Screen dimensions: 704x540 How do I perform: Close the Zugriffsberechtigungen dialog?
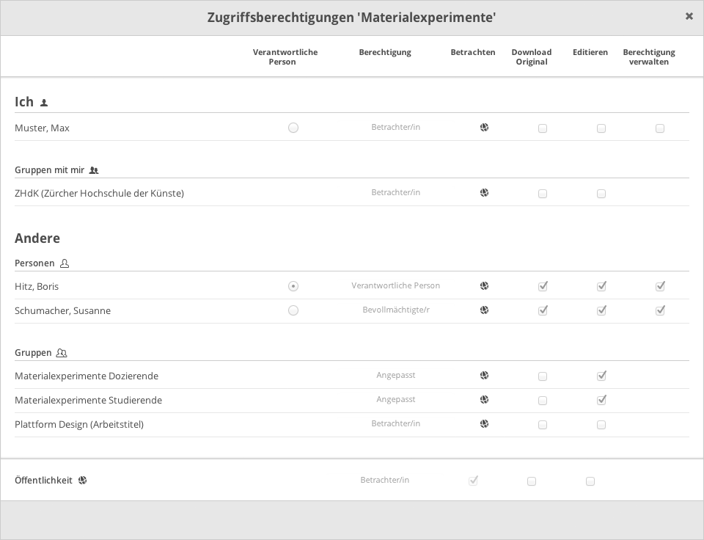tap(689, 16)
